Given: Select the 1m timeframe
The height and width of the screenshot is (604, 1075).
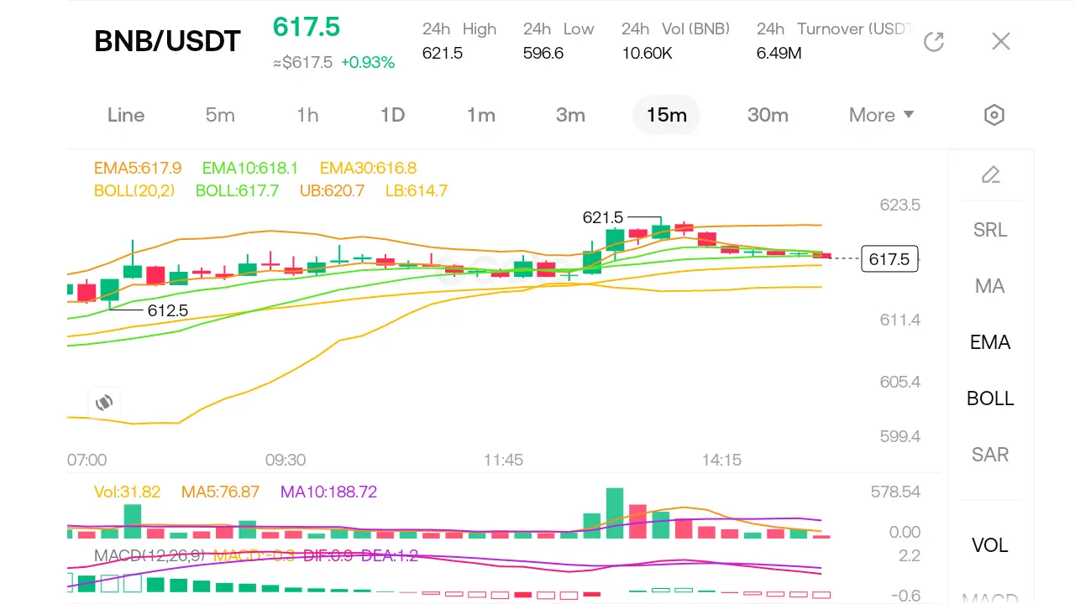Looking at the screenshot, I should click(x=481, y=115).
